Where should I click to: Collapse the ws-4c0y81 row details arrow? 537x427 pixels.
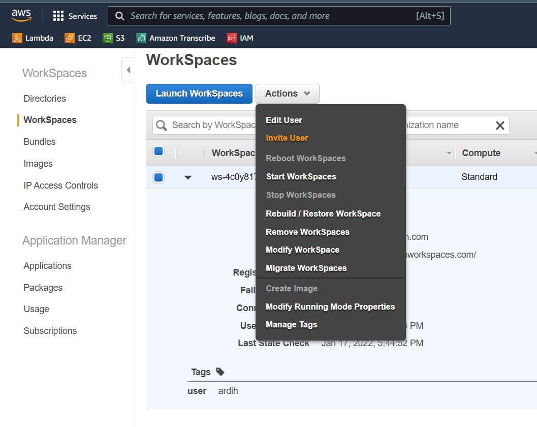187,177
